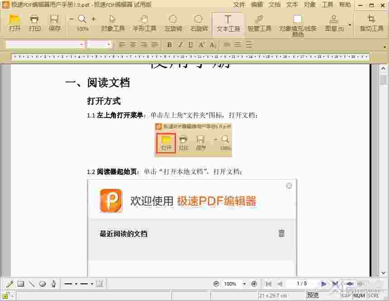The width and height of the screenshot is (389, 301).
Task: Toggle italic formatting
Action: 180,45
